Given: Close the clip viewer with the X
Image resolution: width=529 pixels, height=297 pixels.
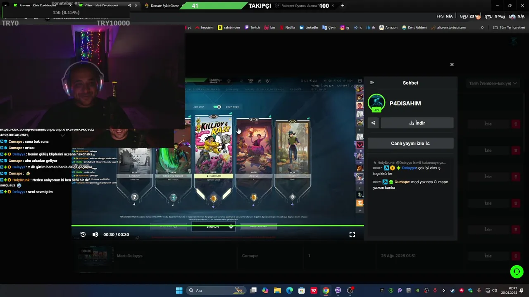Looking at the screenshot, I should pyautogui.click(x=452, y=64).
